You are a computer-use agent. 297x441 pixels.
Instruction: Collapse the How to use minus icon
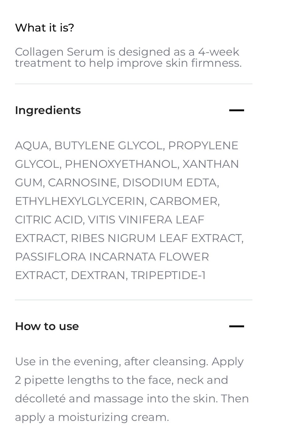coord(237,326)
